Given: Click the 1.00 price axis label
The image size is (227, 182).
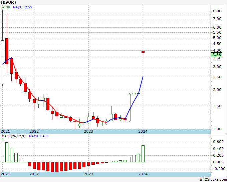Looking at the screenshot, I should pyautogui.click(x=217, y=129).
